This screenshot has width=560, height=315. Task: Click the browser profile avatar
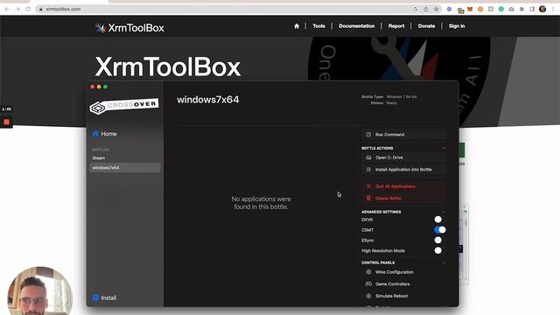point(542,10)
